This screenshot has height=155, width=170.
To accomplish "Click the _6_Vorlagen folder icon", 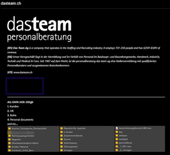I will click(x=117, y=150).
